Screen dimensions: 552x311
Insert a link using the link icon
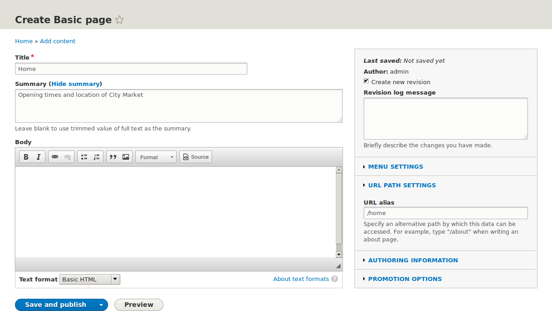(55, 157)
